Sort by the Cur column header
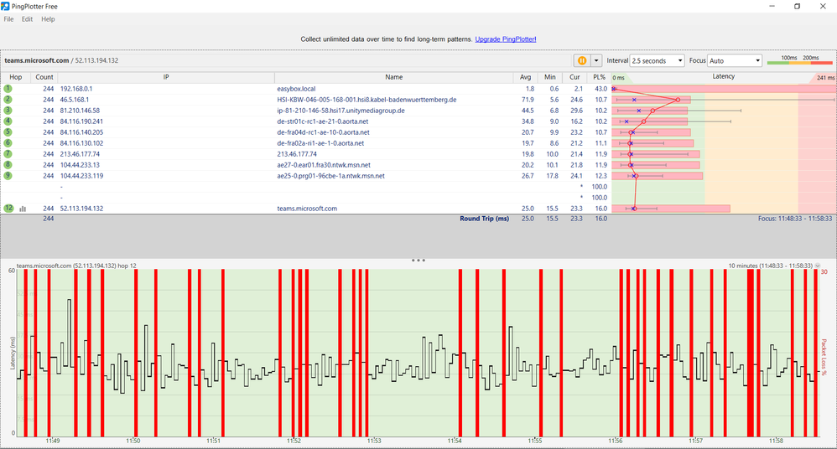837x449 pixels. 574,77
